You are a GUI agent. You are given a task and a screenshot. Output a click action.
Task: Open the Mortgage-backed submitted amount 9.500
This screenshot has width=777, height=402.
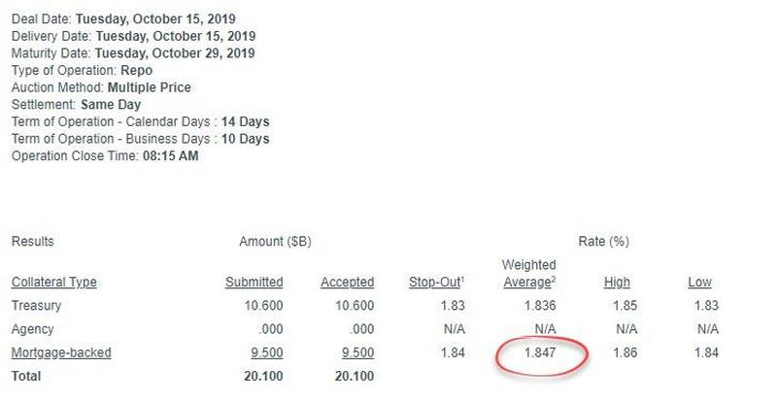tap(267, 352)
